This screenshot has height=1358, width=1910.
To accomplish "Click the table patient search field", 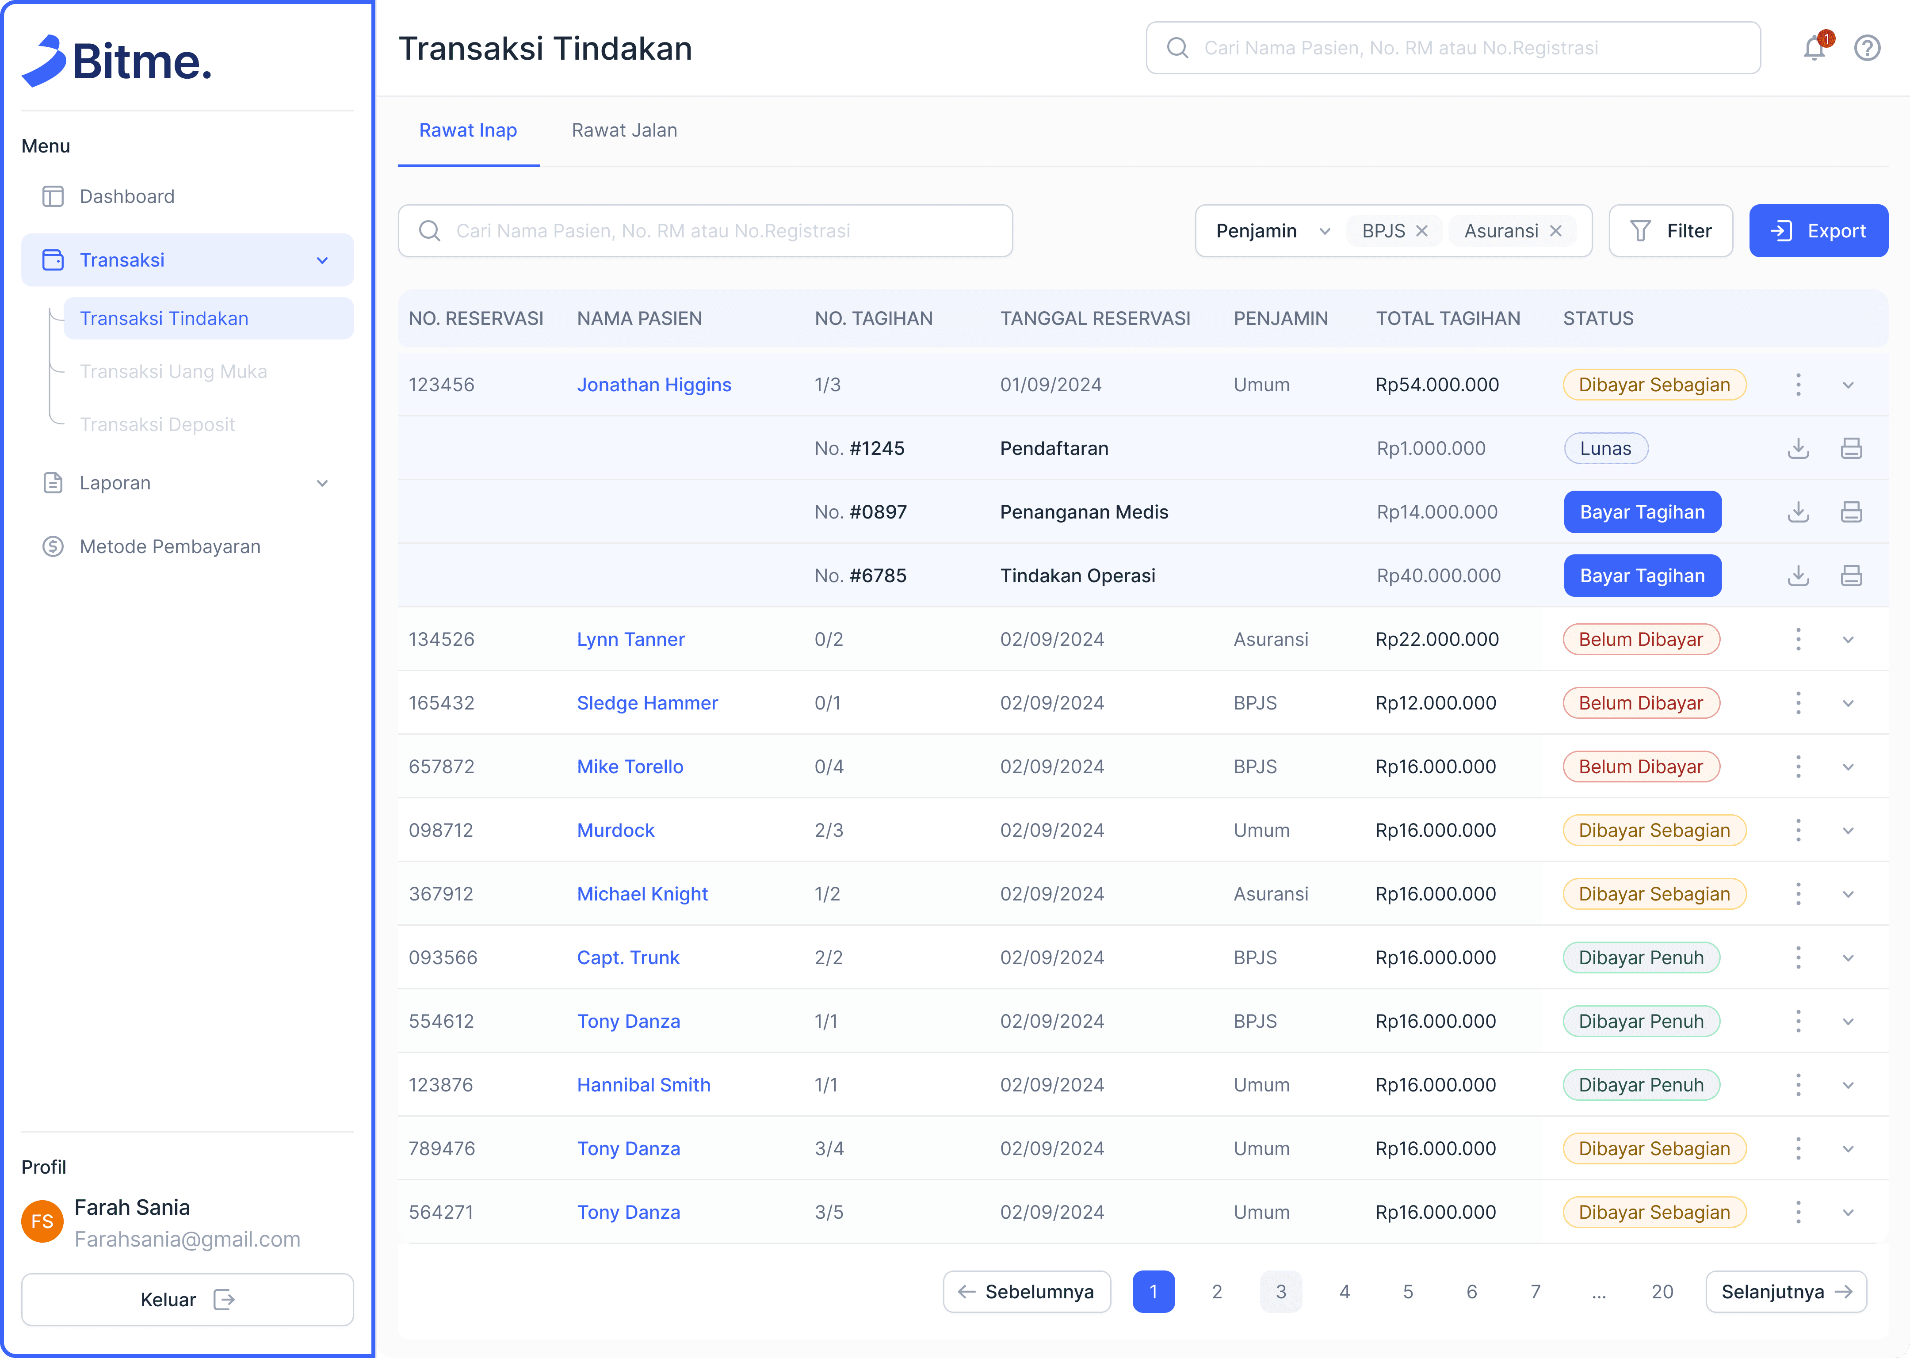I will (705, 231).
